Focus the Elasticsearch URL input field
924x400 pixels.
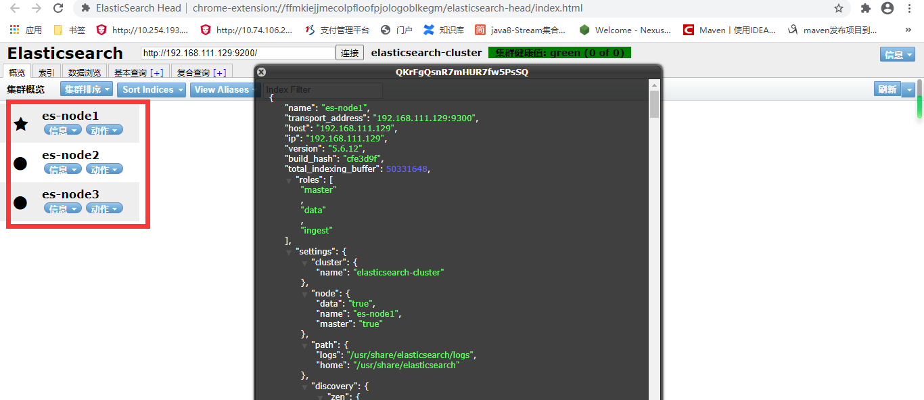(238, 53)
